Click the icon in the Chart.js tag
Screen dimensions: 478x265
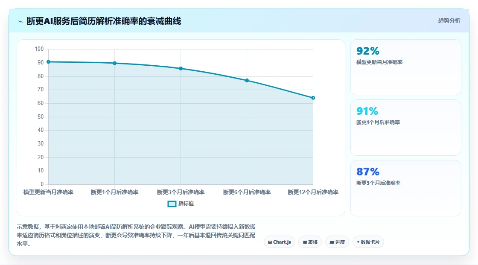pyautogui.click(x=270, y=242)
